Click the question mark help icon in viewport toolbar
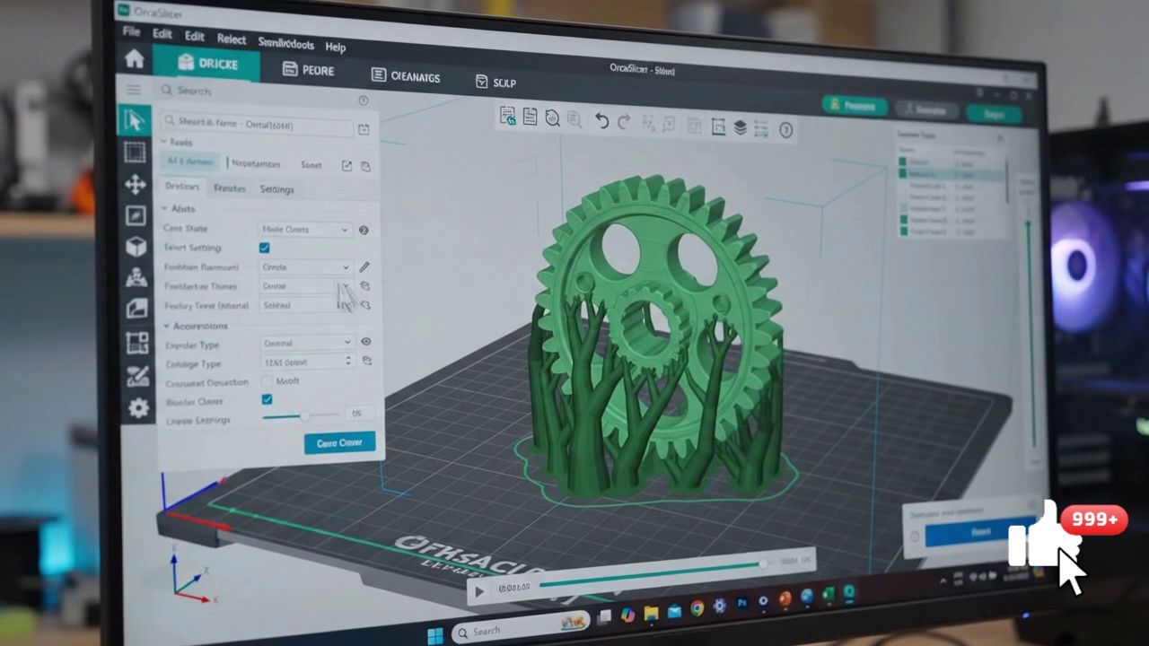The width and height of the screenshot is (1149, 646). coord(786,131)
